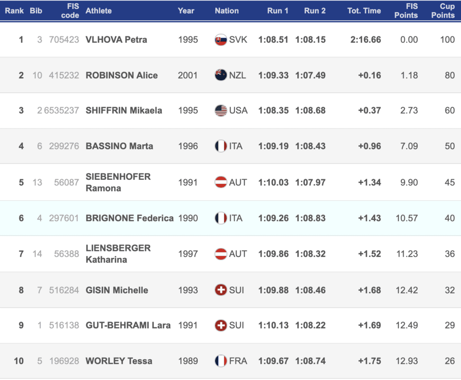This screenshot has width=461, height=380.
Task: Click the New Zealand flag icon
Action: [x=221, y=75]
